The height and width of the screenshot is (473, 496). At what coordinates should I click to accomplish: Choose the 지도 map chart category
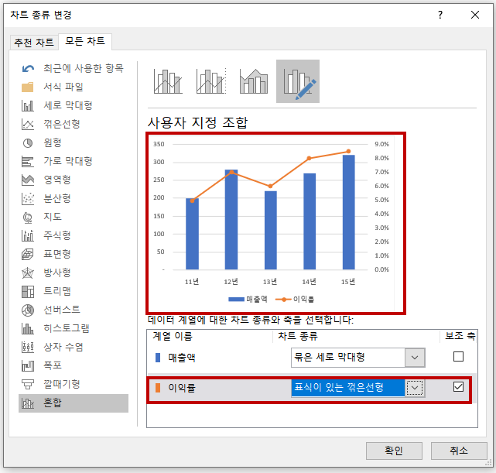(74, 217)
